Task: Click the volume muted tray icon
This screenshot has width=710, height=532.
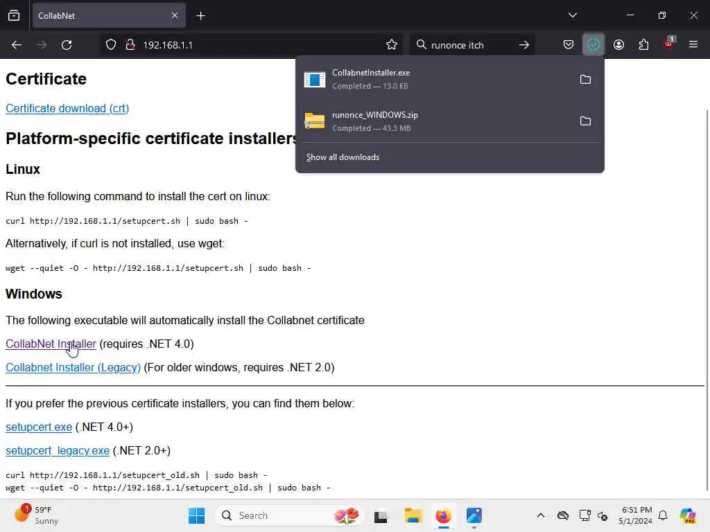Action: point(603,516)
